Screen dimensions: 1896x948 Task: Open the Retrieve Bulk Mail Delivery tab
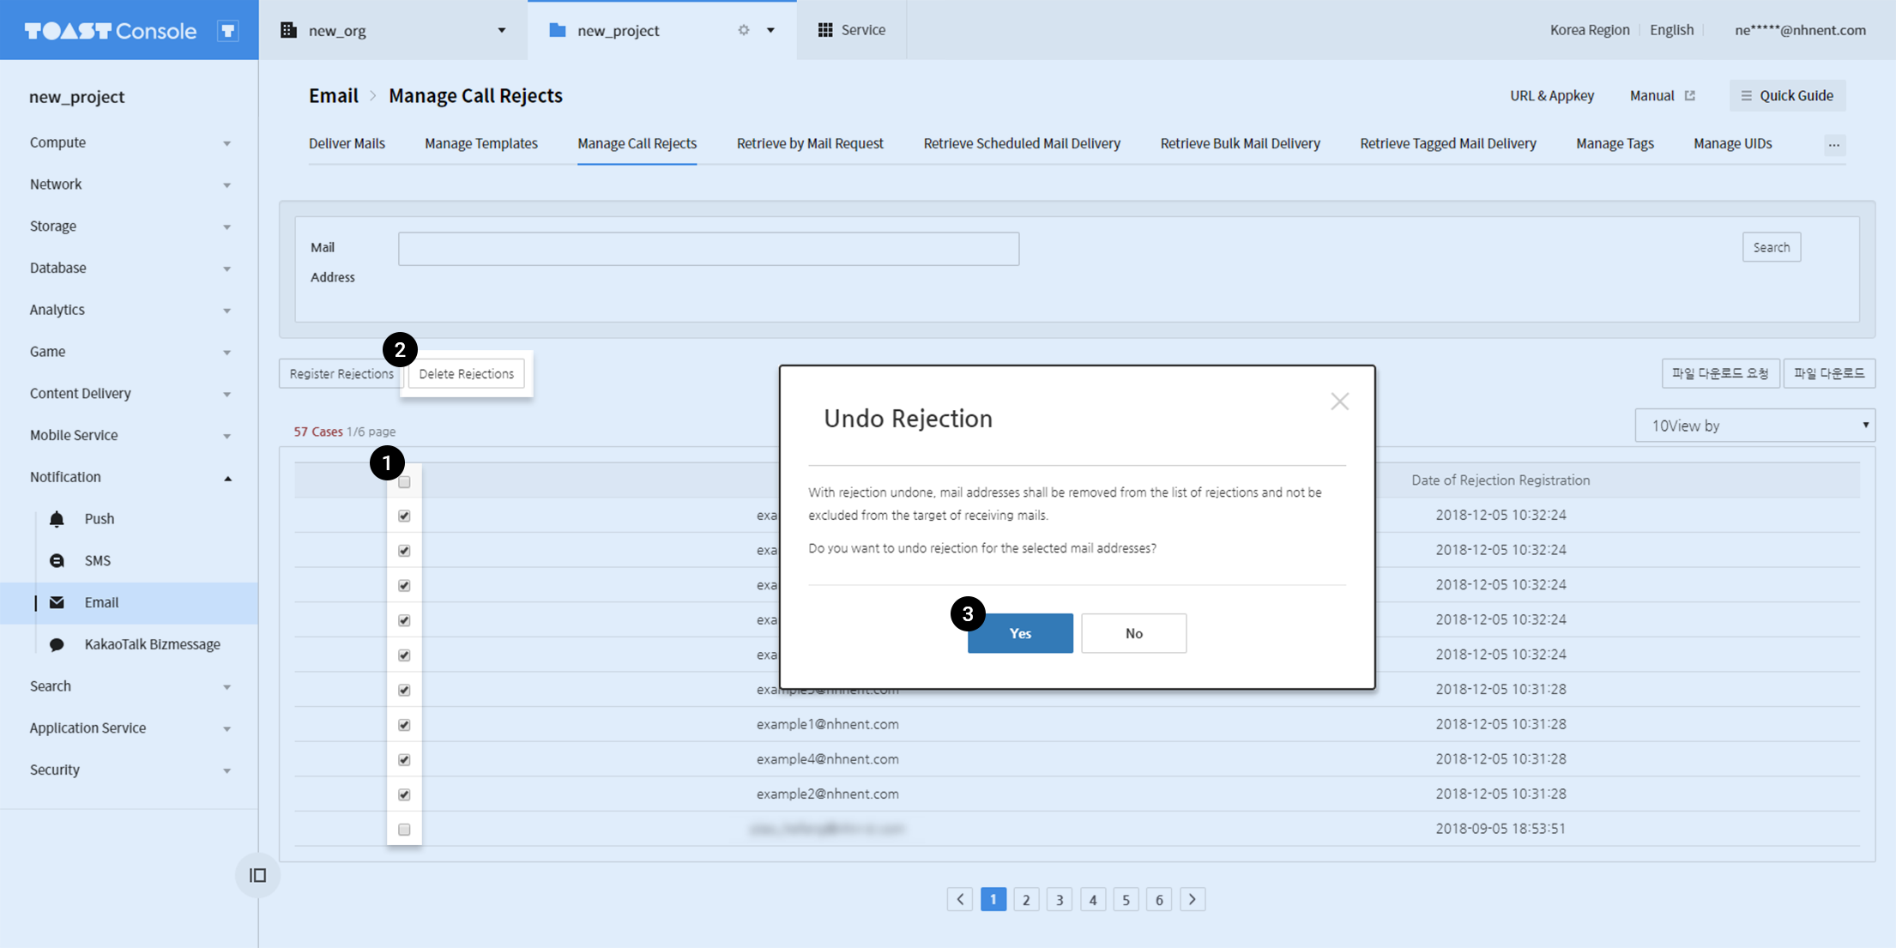click(1240, 143)
